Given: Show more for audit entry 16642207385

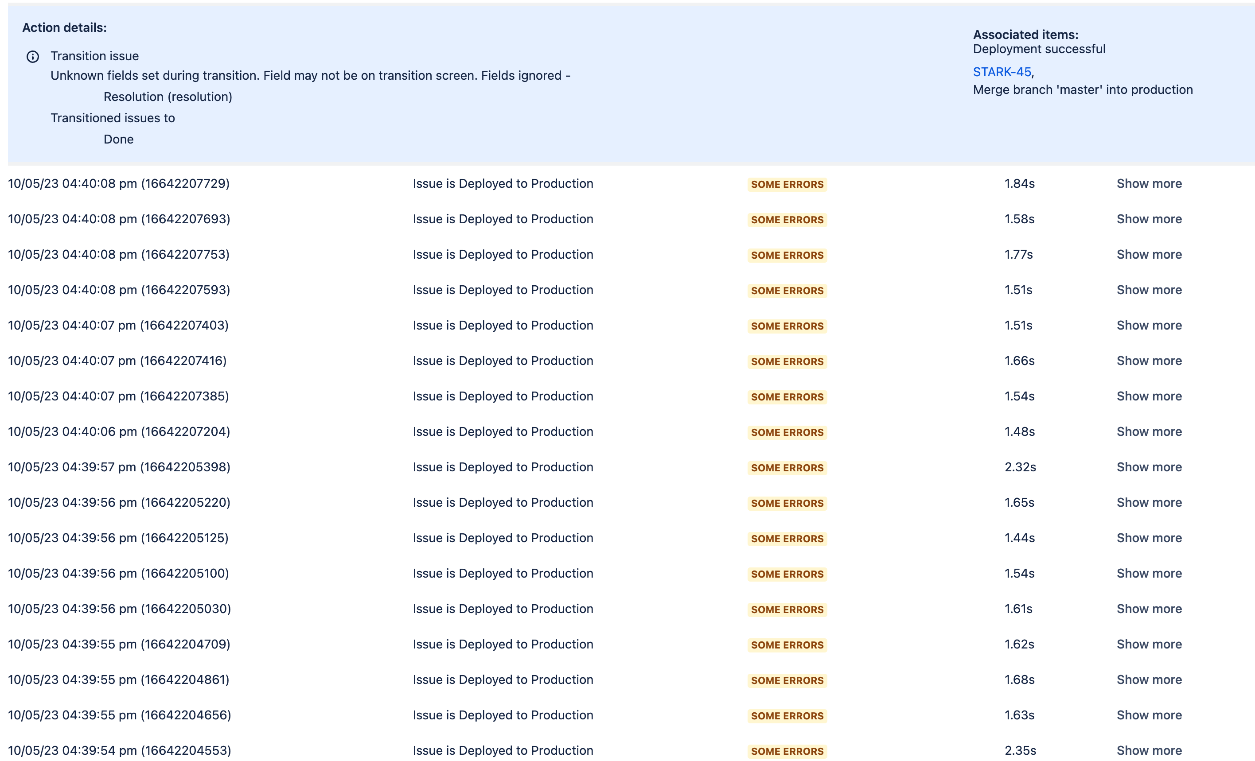Looking at the screenshot, I should click(1149, 396).
